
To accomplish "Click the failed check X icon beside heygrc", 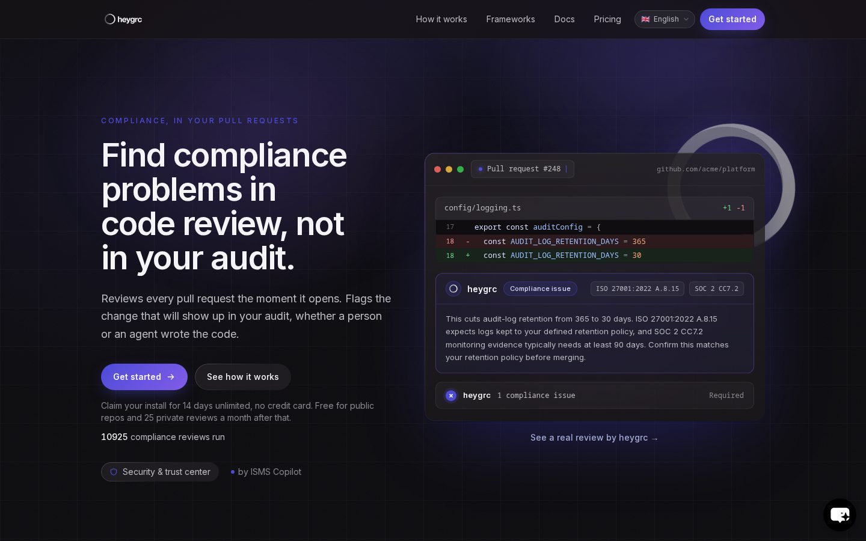I will (451, 396).
